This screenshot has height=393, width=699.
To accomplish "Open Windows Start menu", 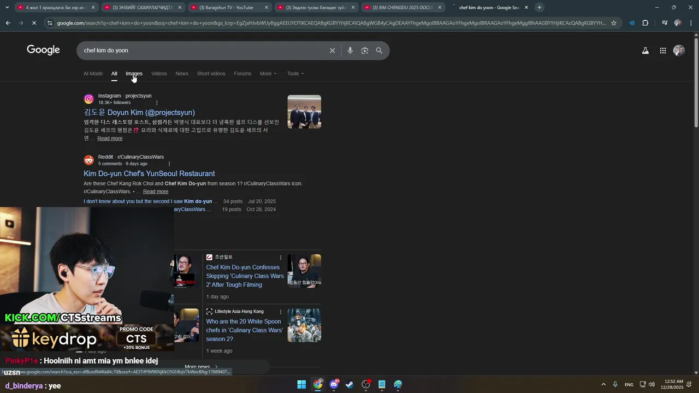I will [x=301, y=384].
